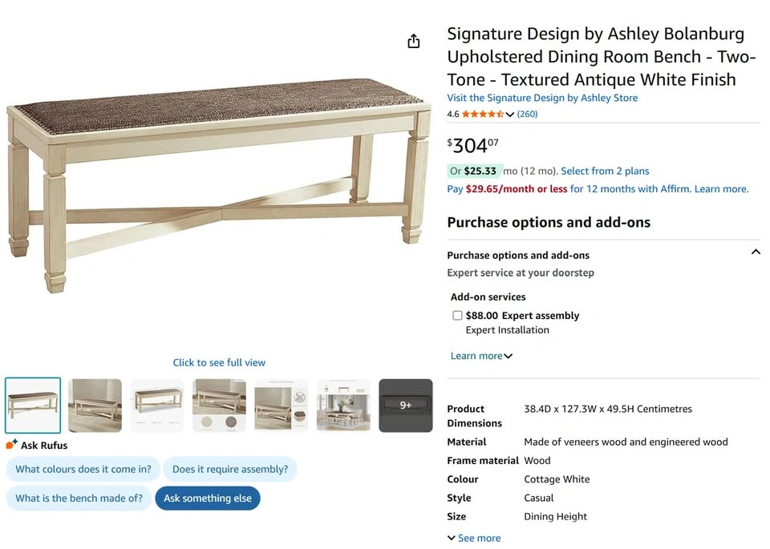Collapse the Purchase options and add-ons section
Viewport: 770px width, 549px height.
[755, 252]
